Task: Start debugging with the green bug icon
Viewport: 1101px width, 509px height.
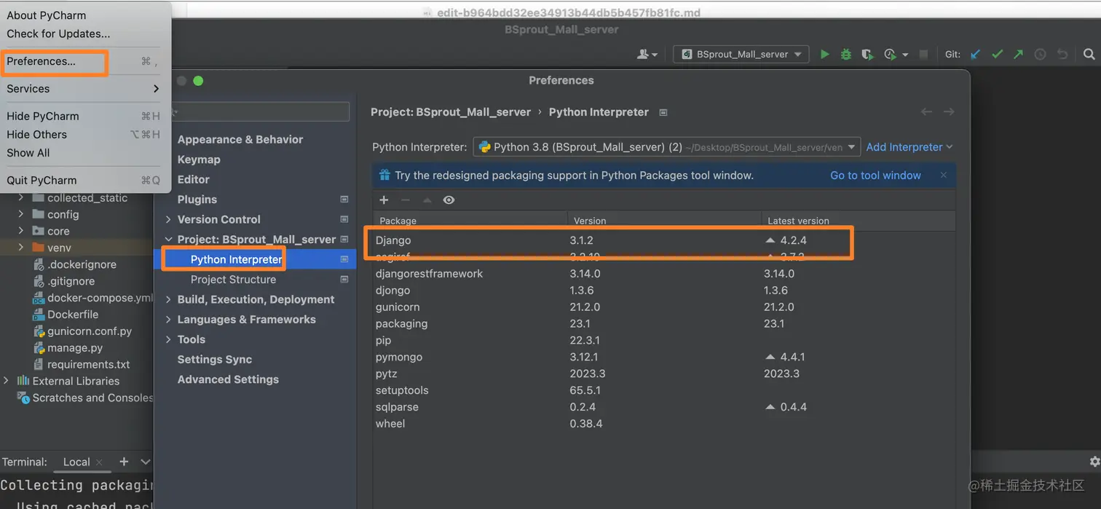Action: pyautogui.click(x=845, y=54)
